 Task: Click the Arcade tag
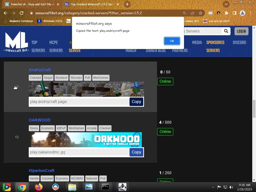click(91, 128)
